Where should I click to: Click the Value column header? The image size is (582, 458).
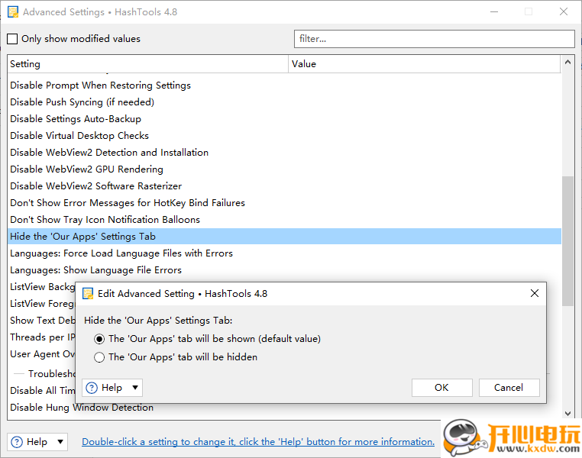pos(424,64)
